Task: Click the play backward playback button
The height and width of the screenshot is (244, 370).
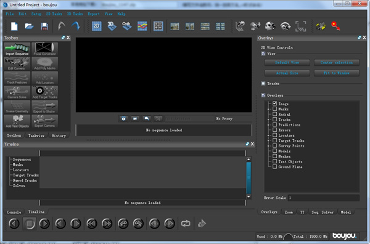Action: coord(14,224)
